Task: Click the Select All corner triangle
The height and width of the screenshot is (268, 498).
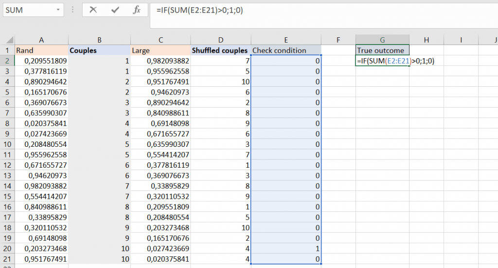Action: [x=7, y=40]
